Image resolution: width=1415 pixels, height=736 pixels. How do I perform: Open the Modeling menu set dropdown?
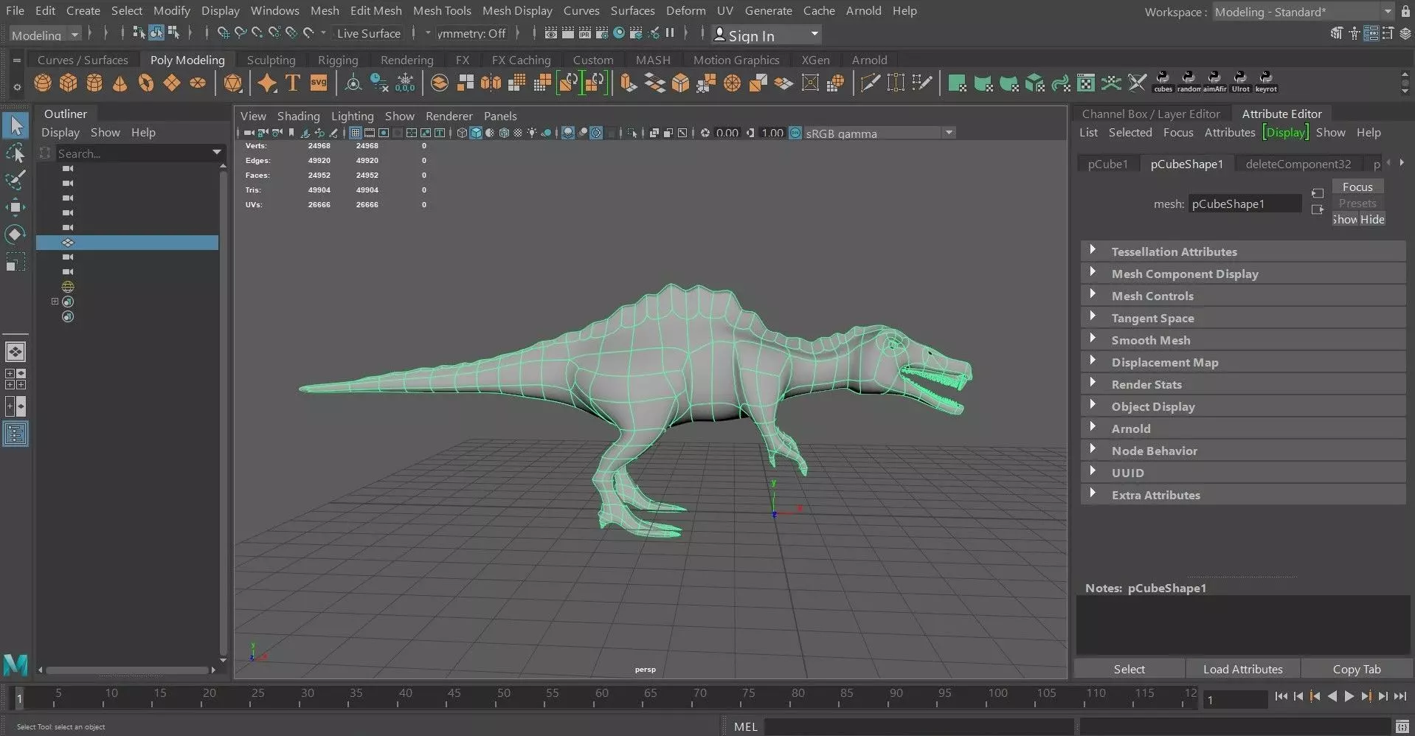(46, 35)
